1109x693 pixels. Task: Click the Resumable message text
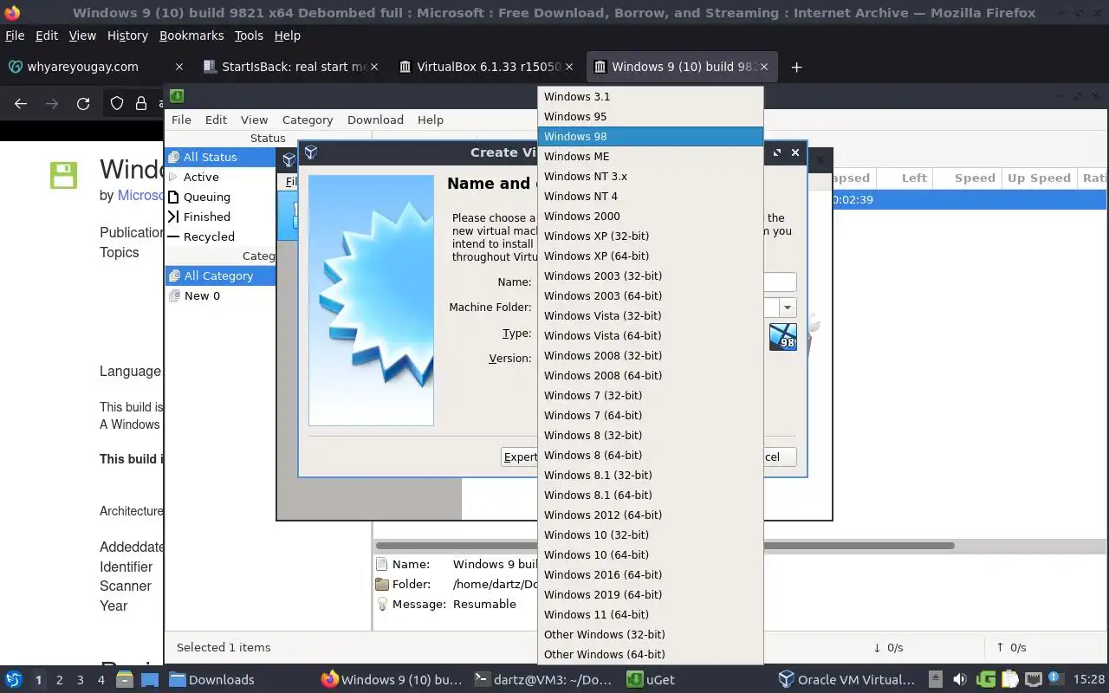[x=484, y=604]
